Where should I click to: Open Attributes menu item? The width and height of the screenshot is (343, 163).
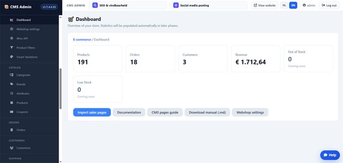pos(29,93)
